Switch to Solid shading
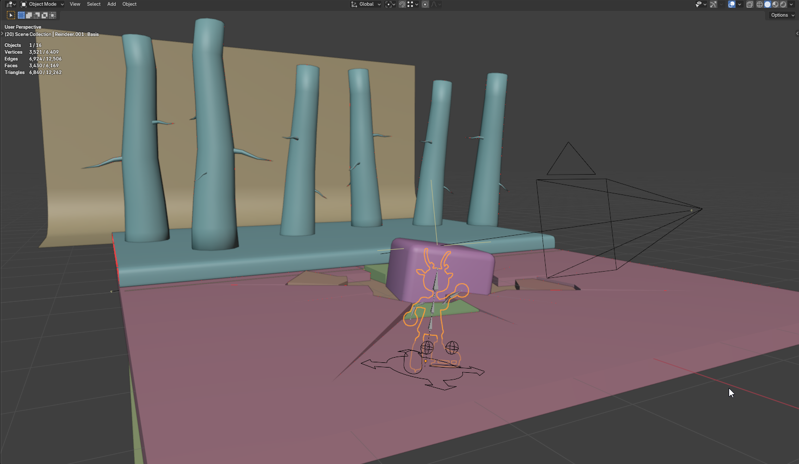This screenshot has height=464, width=799. (768, 4)
